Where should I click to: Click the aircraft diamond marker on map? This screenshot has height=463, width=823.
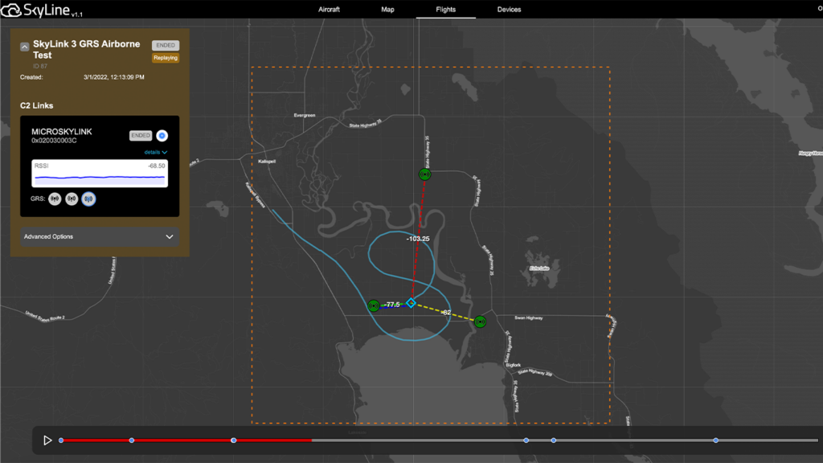click(411, 303)
